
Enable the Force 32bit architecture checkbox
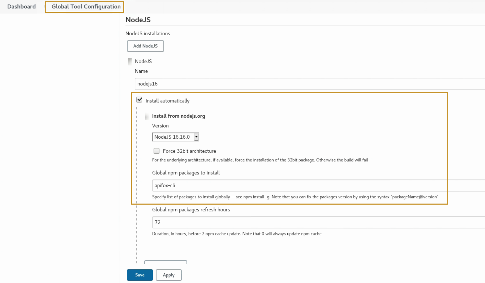[x=156, y=151]
